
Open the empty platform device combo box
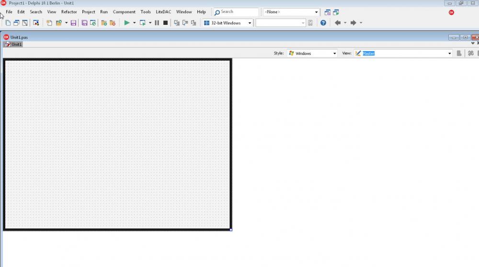point(280,23)
